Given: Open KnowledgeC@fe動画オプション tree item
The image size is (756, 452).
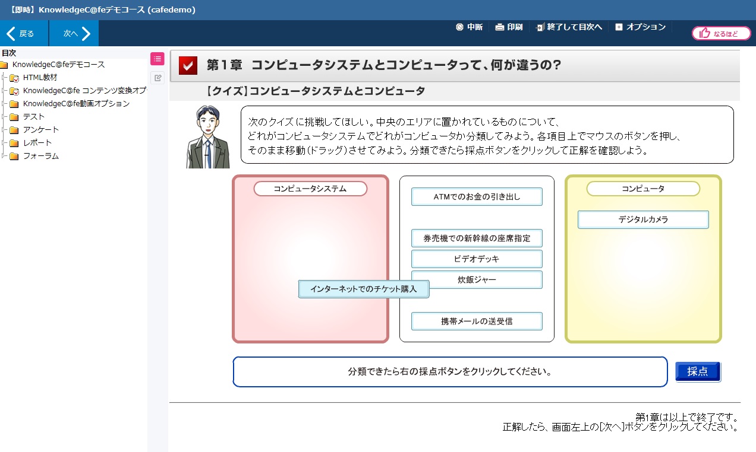Looking at the screenshot, I should (75, 104).
